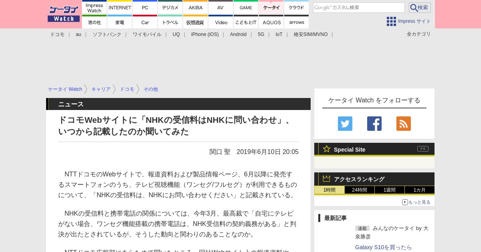Click the magnifier 検索 button
481x252 pixels.
pos(420,8)
